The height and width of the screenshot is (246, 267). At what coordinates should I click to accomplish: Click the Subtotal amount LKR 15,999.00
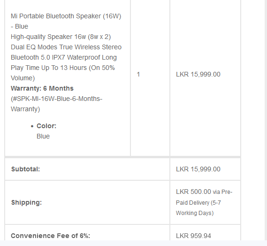tap(198, 169)
